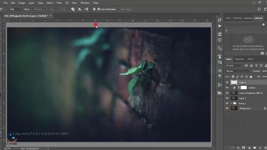Screen dimensions: 267x150
Task: Open the Normal blend mode dropdown
Action: click(x=238, y=71)
